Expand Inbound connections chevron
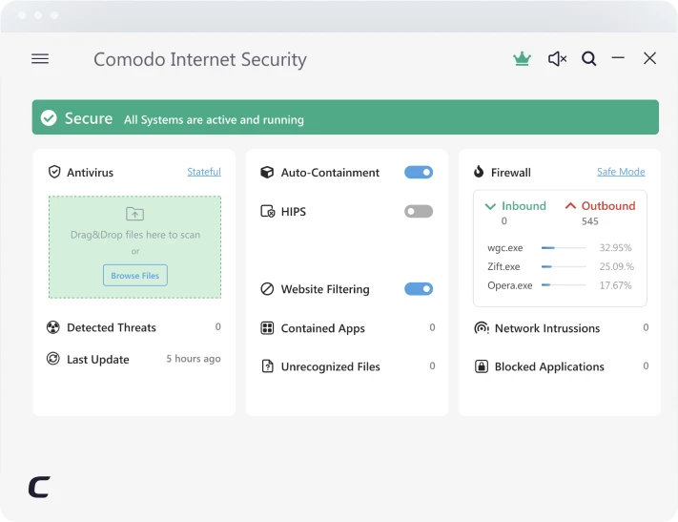 pos(490,206)
